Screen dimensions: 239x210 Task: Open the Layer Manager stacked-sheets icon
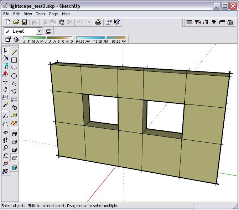48,32
